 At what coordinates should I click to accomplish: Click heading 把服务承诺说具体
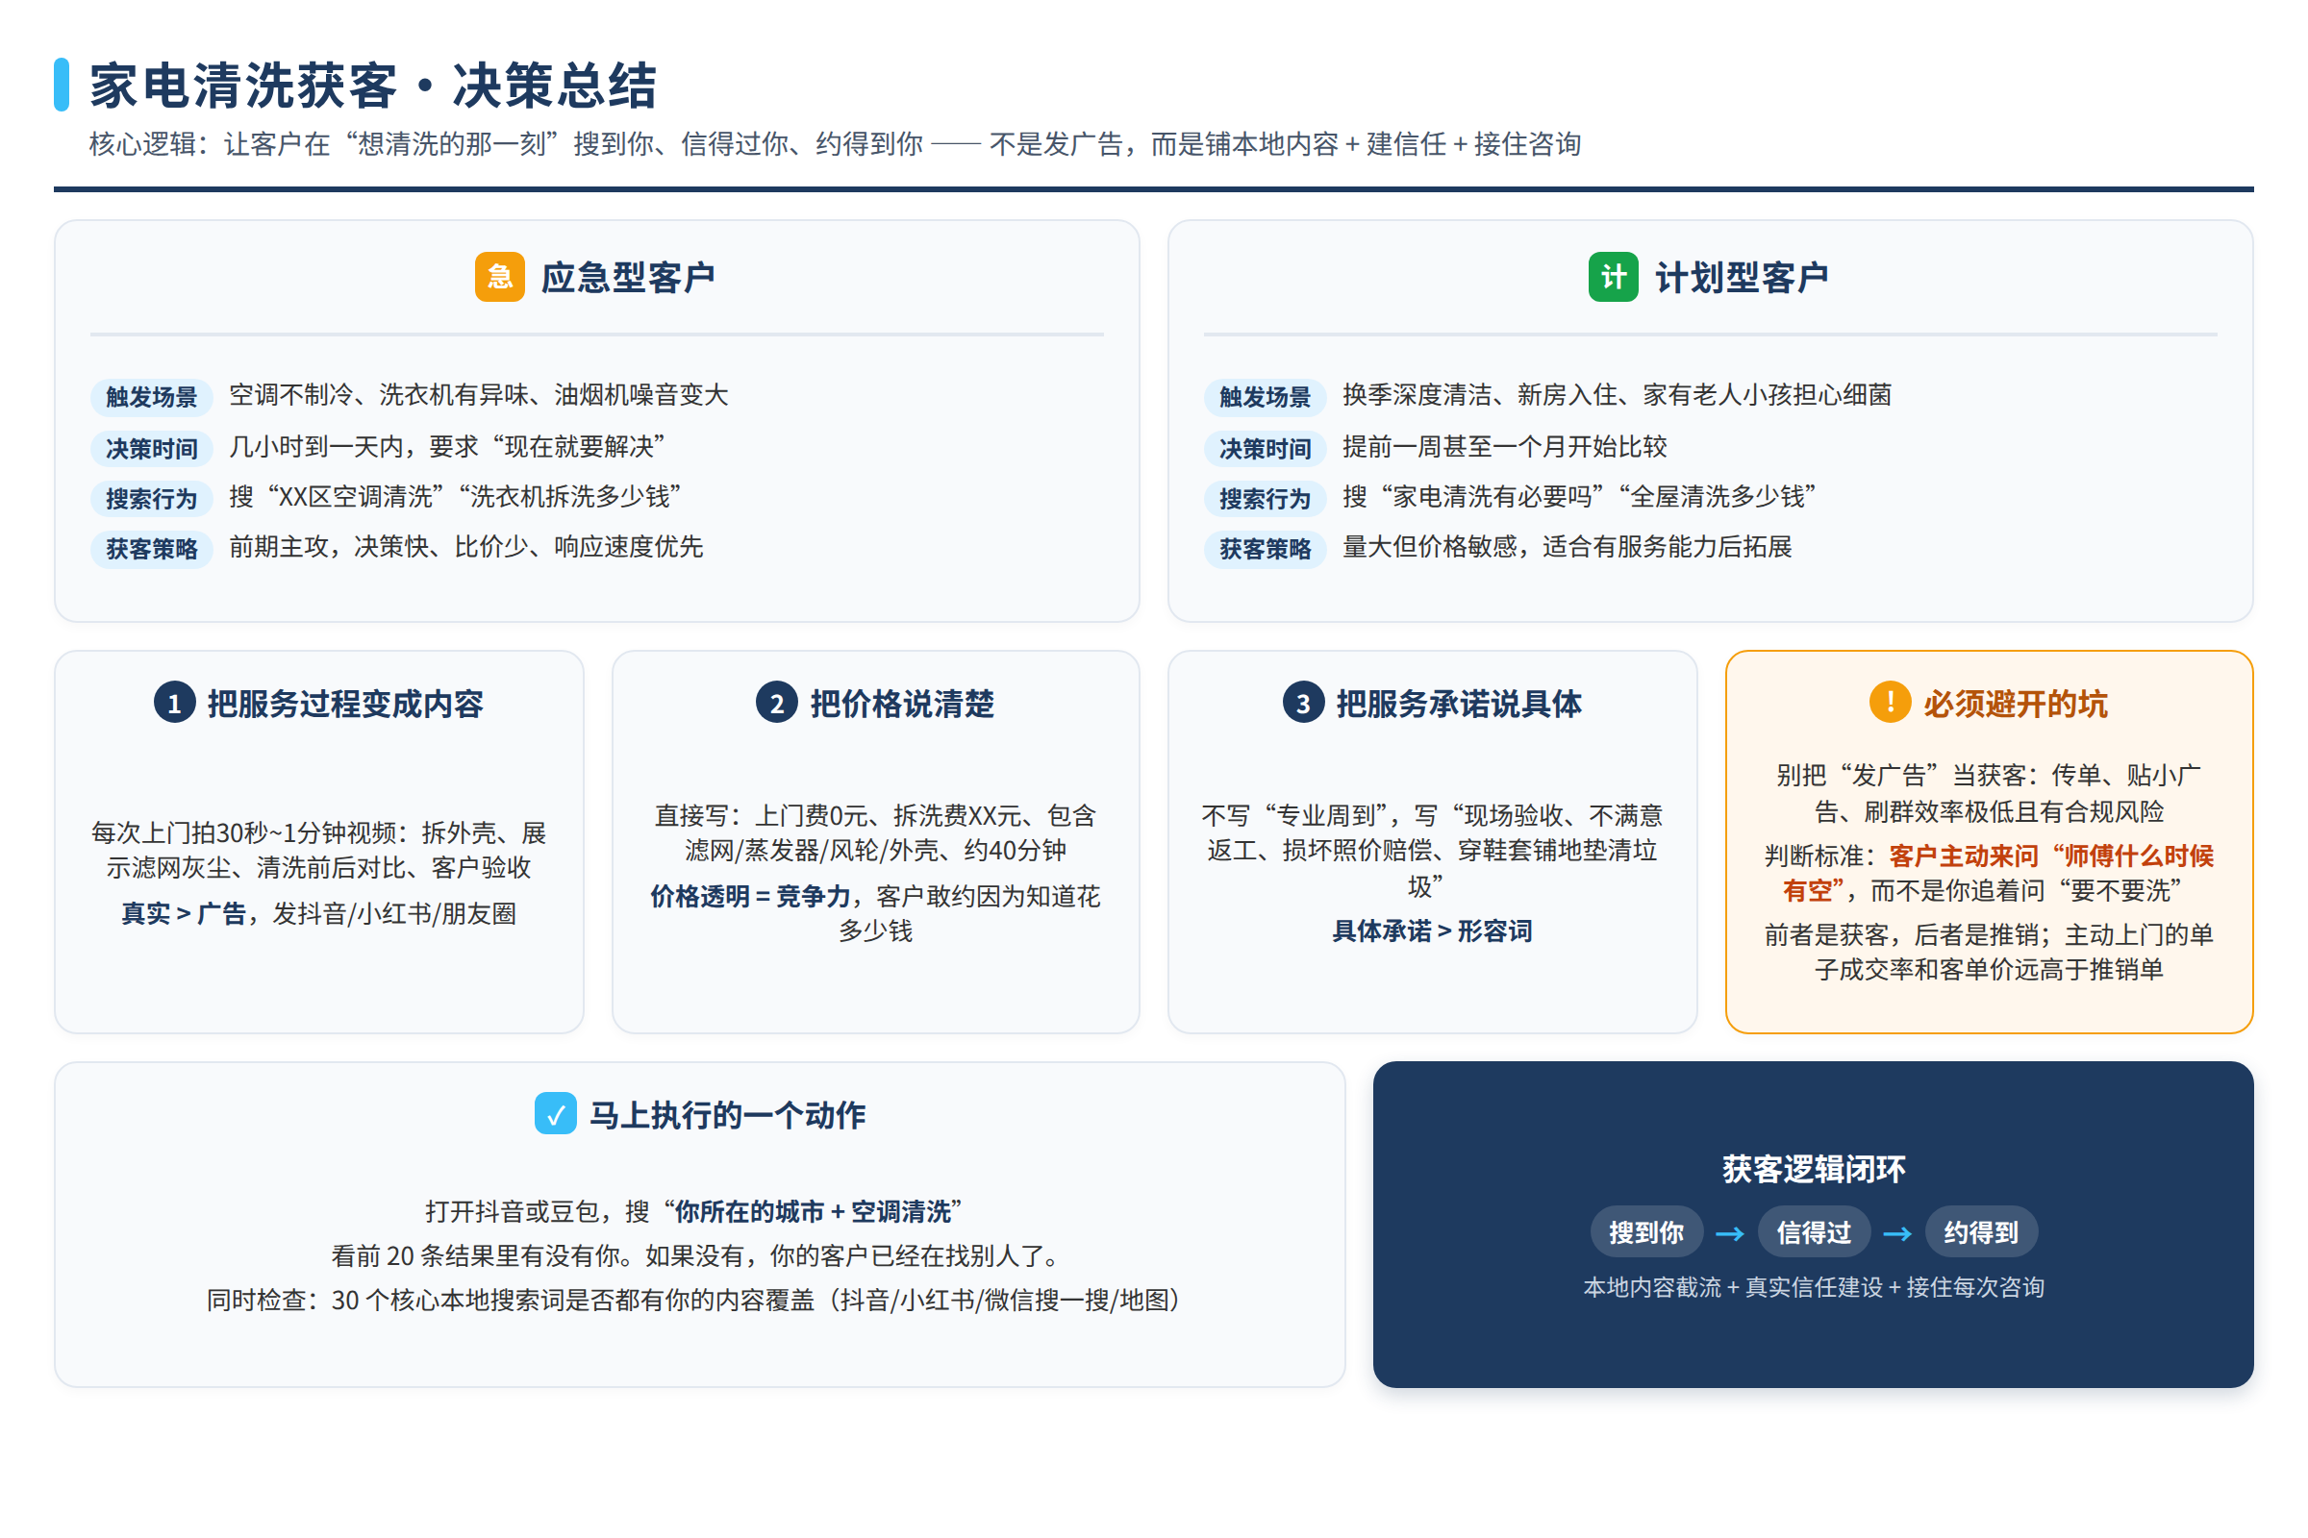point(1459,704)
